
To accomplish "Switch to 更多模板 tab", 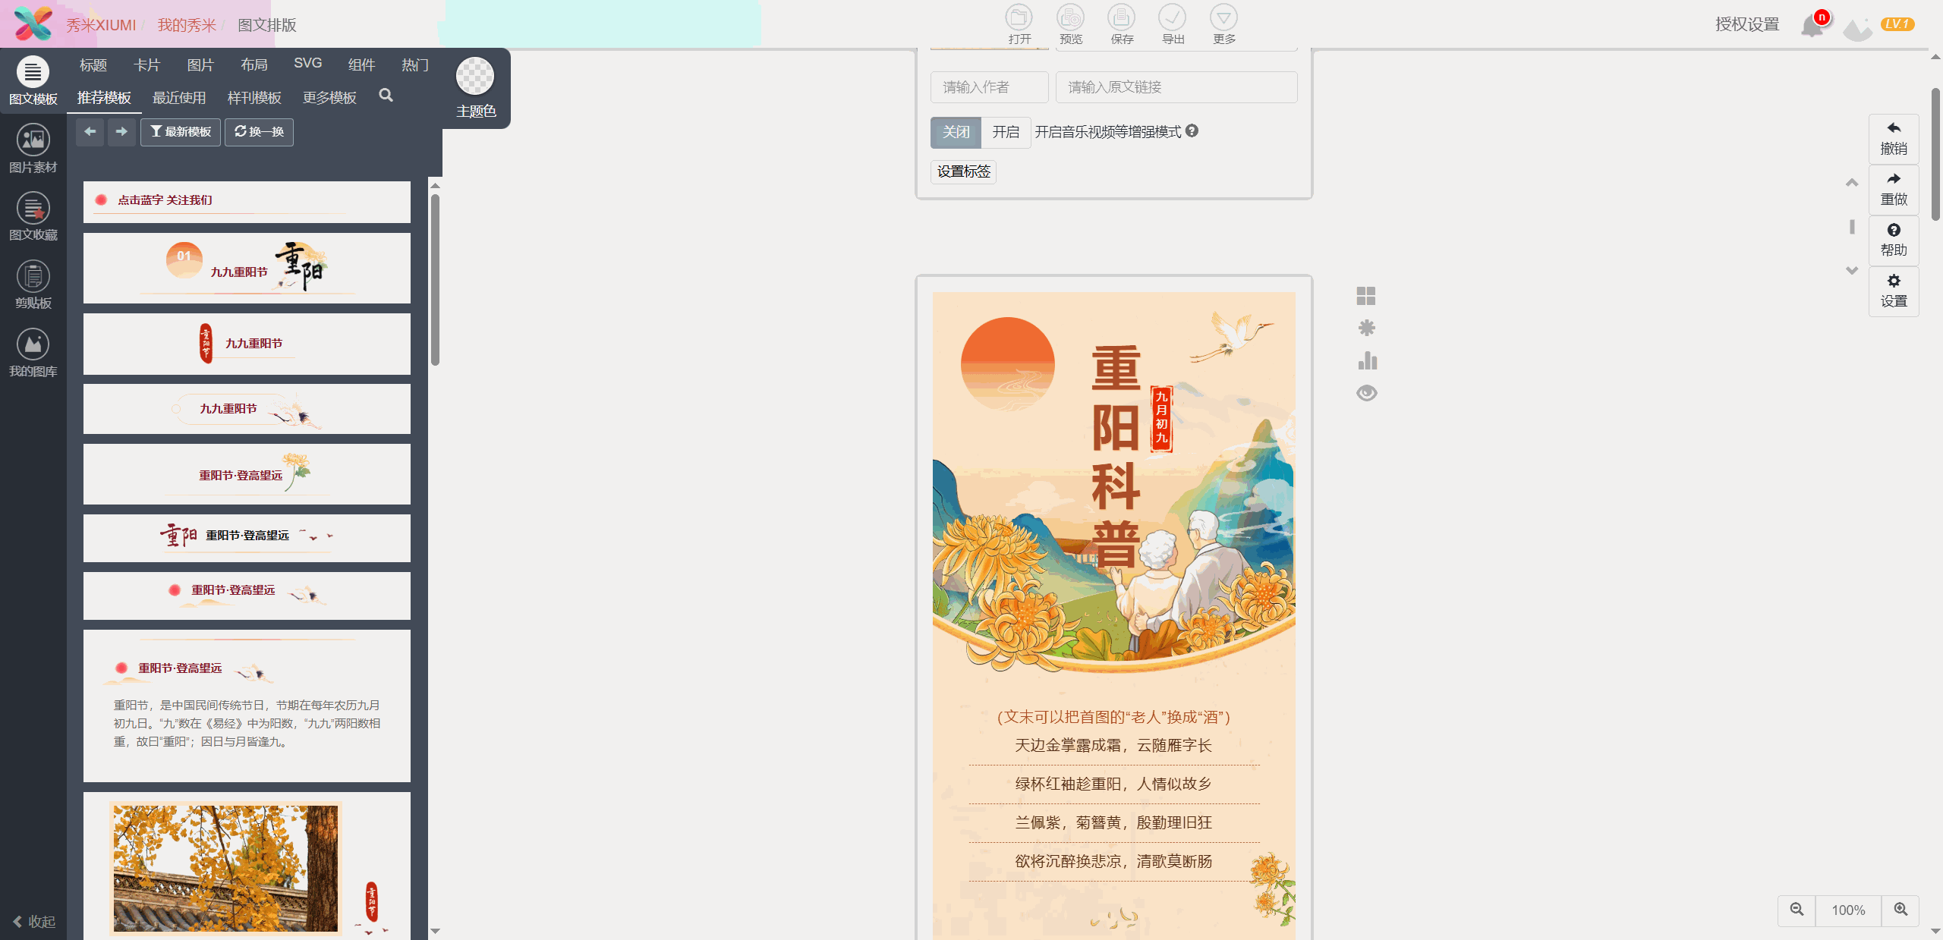I will coord(329,98).
